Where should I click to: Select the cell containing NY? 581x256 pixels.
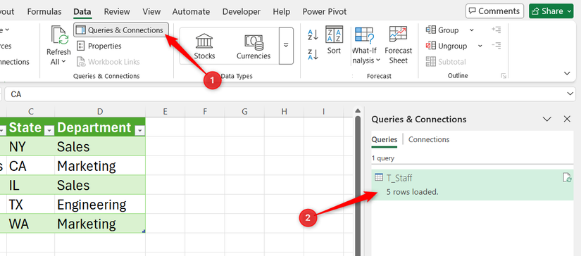click(31, 146)
